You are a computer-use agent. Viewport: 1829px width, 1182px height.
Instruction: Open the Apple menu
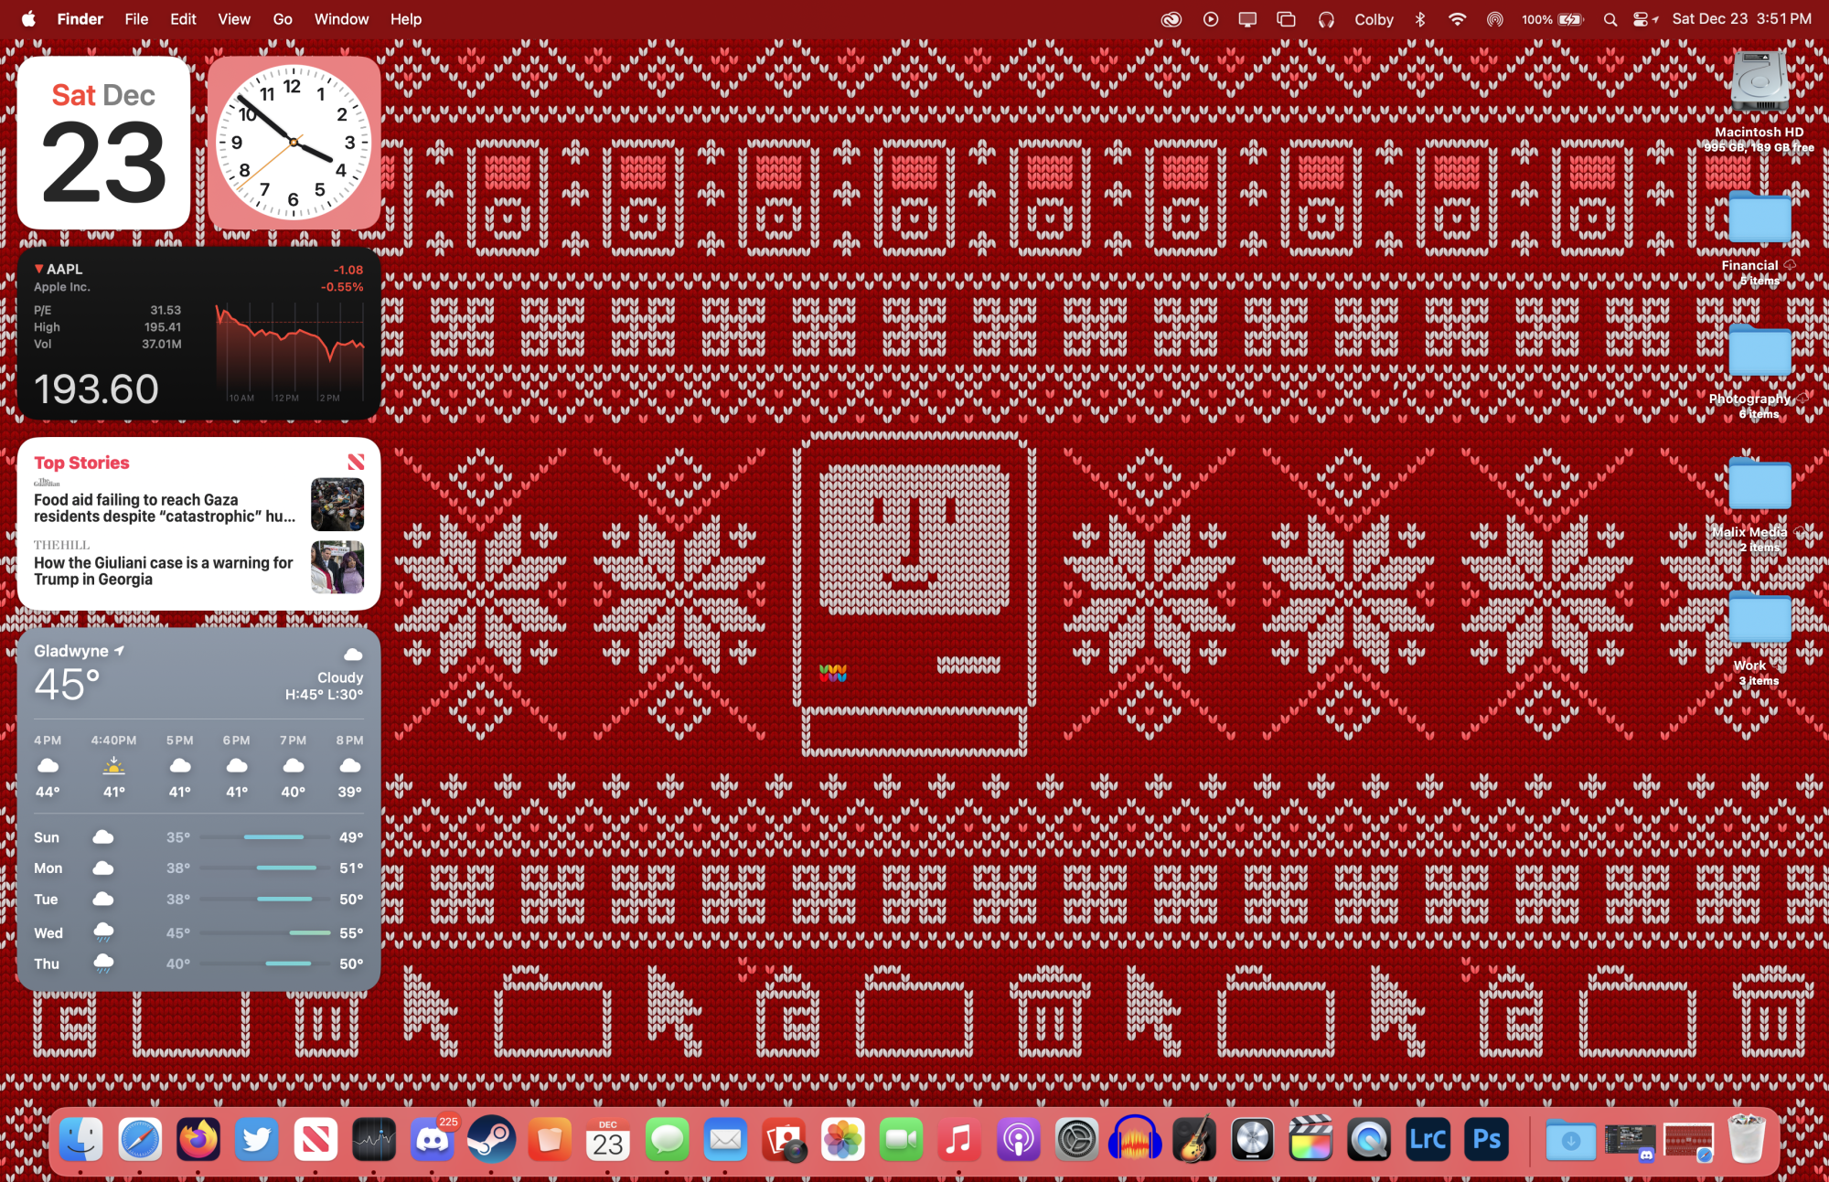coord(28,19)
